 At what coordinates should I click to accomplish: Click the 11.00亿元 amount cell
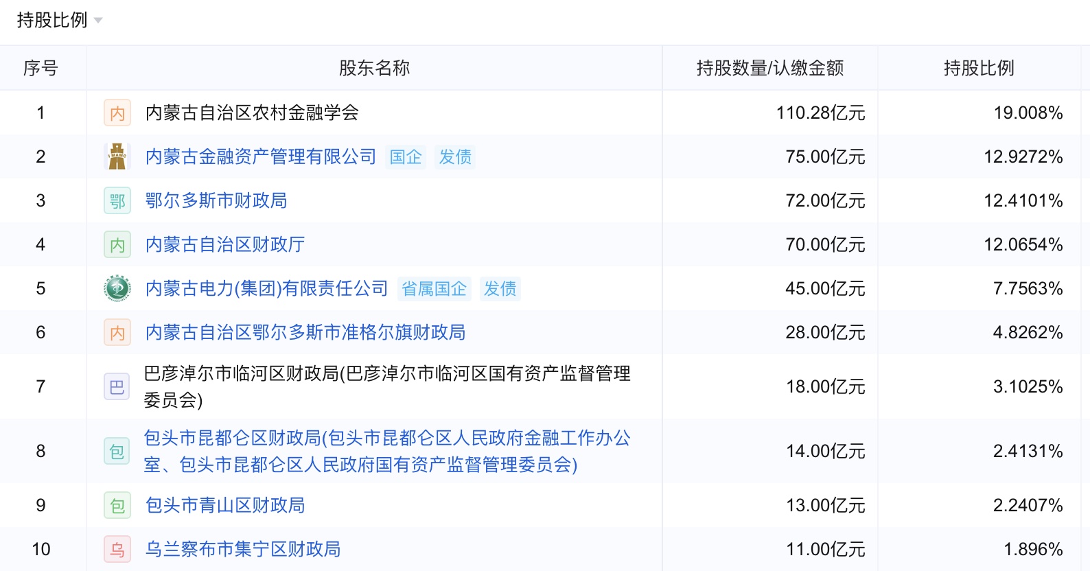[x=826, y=549]
